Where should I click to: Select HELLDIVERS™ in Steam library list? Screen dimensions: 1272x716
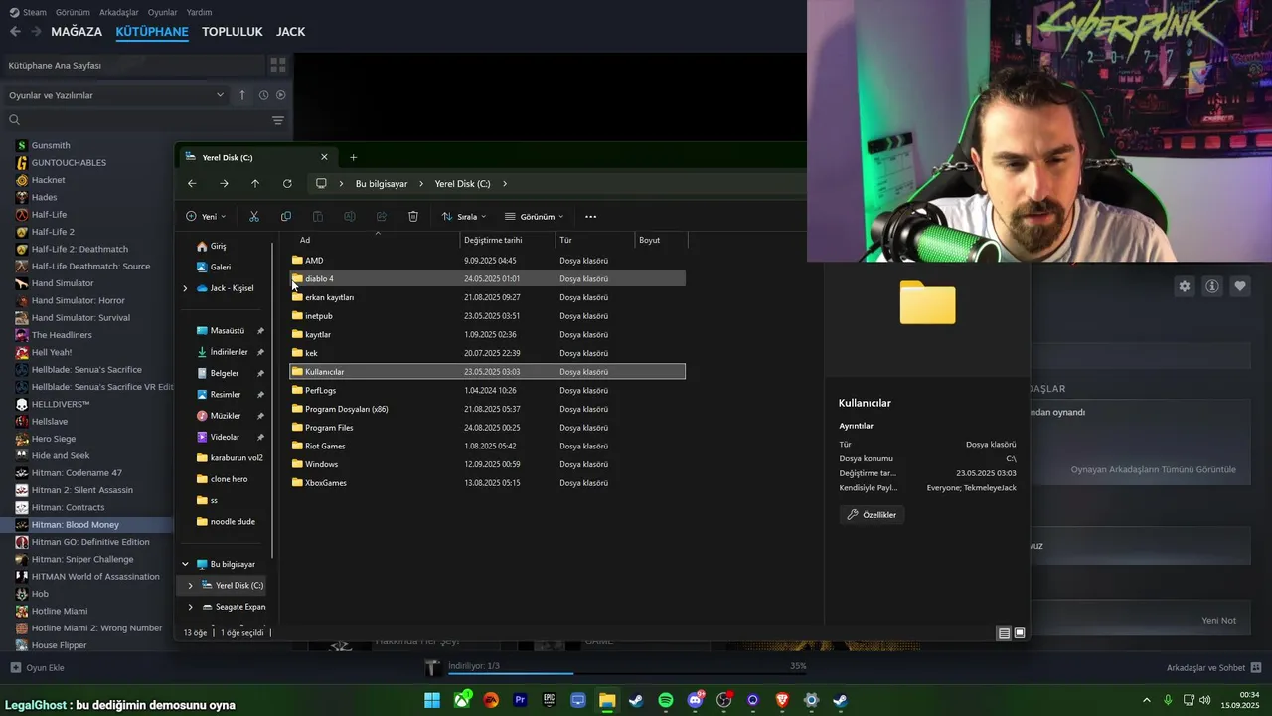click(61, 404)
